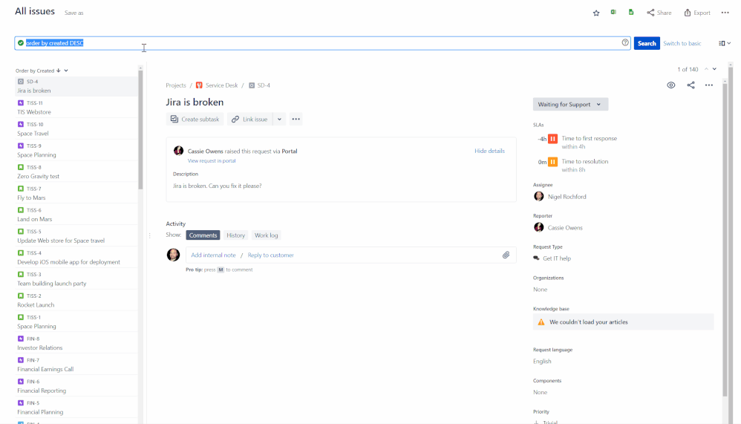This screenshot has height=424, width=741.
Task: Show the History activity tab
Action: click(x=235, y=235)
